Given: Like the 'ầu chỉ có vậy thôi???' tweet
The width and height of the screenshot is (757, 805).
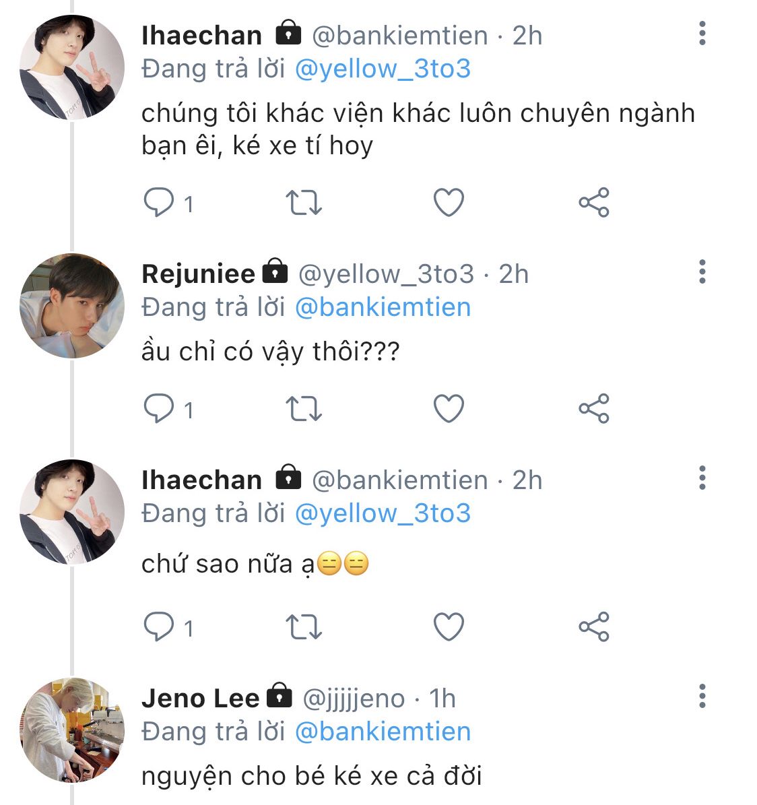Looking at the screenshot, I should point(449,408).
